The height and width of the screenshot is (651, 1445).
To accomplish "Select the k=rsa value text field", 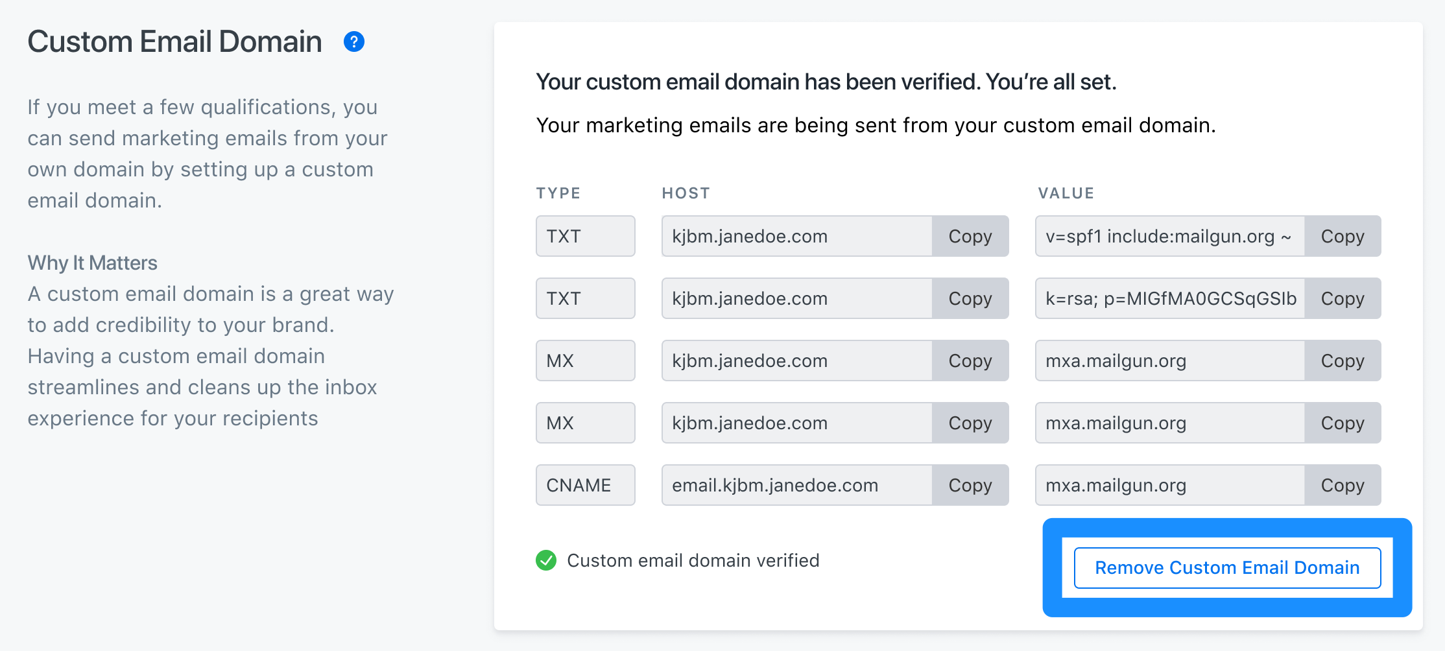I will (x=1170, y=298).
